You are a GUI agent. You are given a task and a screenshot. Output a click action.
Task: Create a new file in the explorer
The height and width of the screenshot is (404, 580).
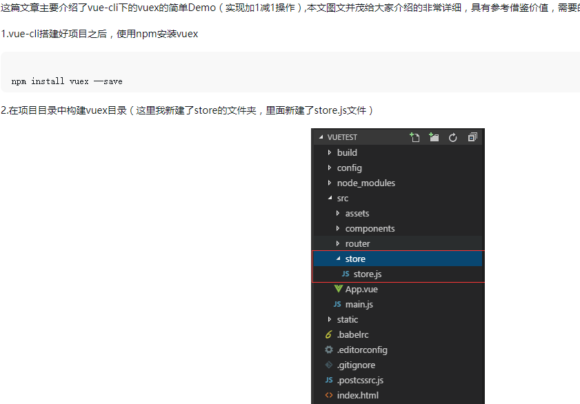[x=414, y=137]
